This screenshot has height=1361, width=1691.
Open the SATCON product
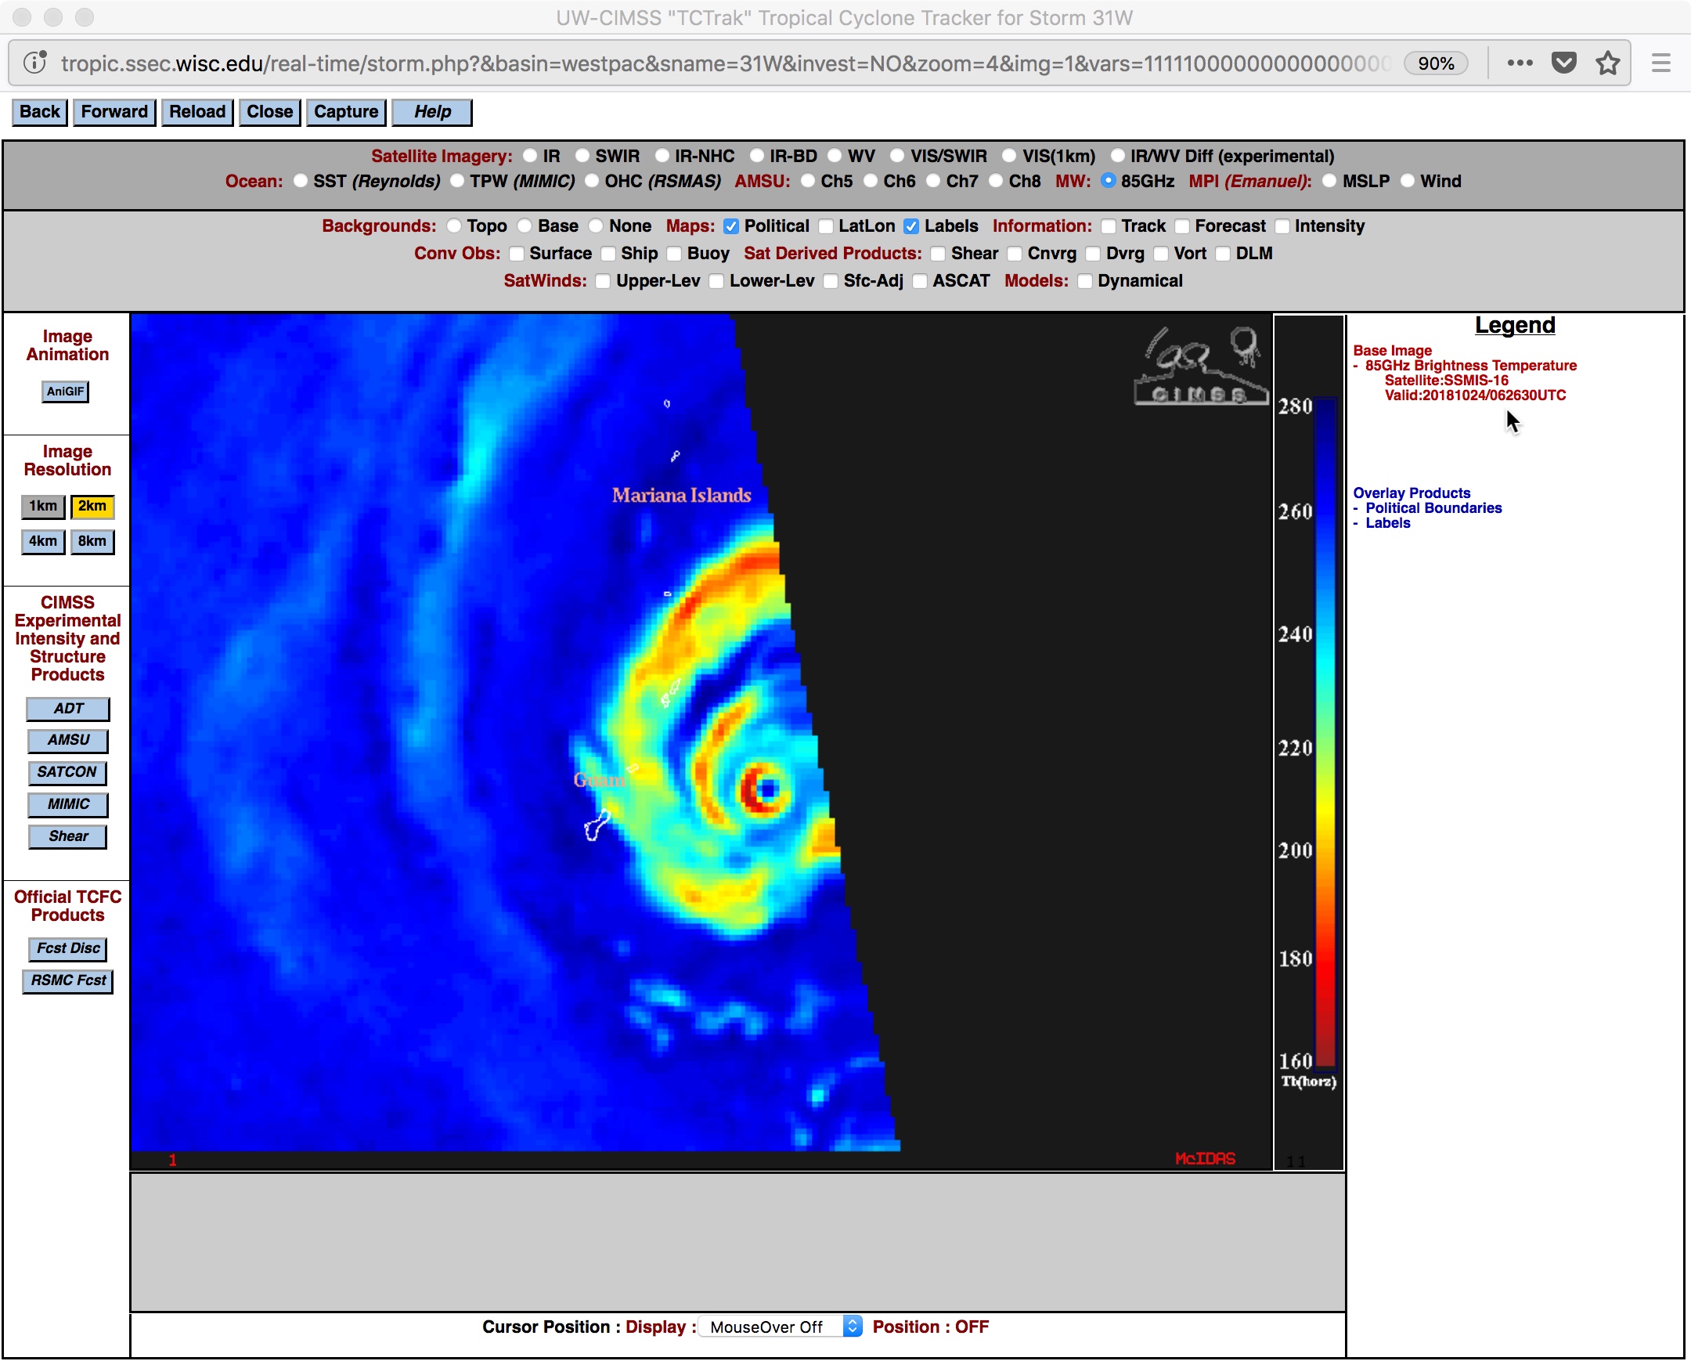tap(67, 773)
